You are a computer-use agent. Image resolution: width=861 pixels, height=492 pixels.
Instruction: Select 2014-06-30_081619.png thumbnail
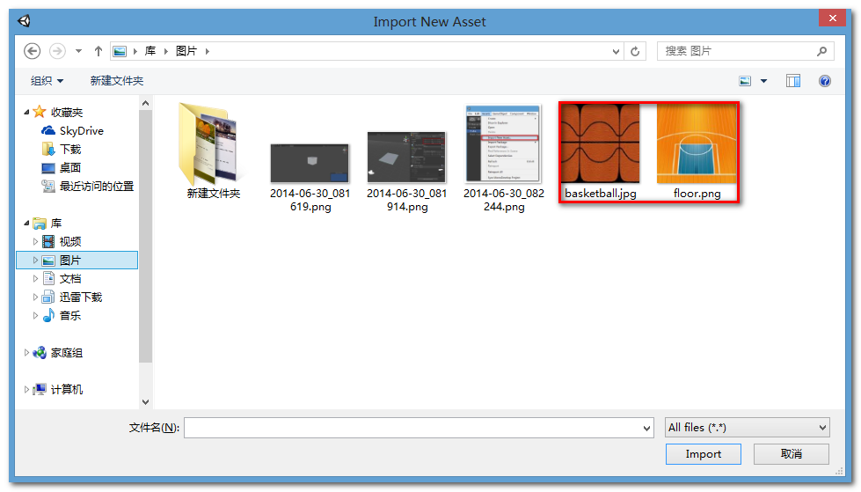[310, 164]
